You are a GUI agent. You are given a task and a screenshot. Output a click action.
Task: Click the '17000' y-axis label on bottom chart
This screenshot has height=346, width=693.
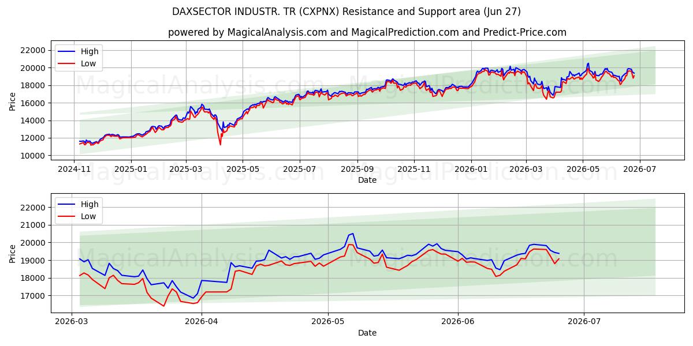33,296
